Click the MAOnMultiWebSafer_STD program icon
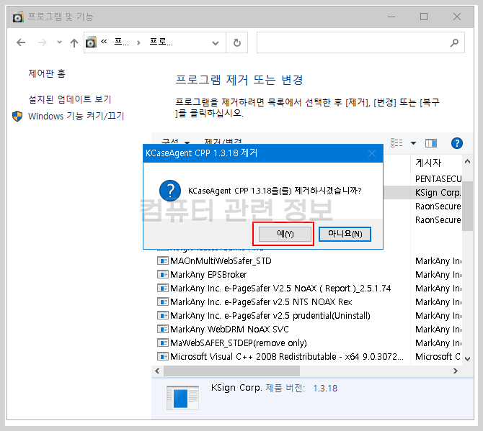 pos(163,261)
